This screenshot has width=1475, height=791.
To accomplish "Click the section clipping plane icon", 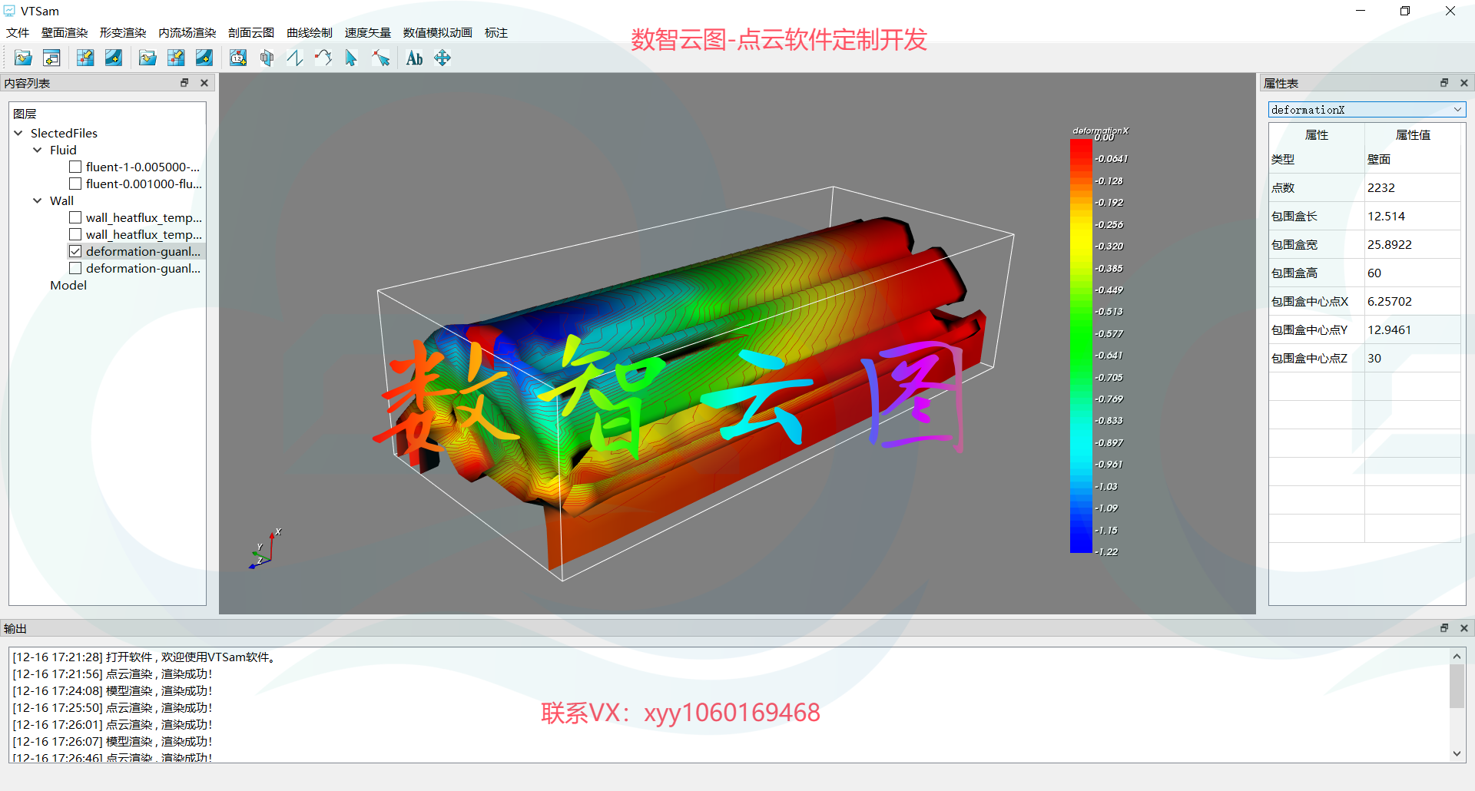I will (x=267, y=58).
